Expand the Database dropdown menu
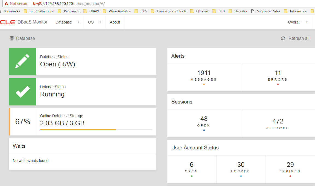 (67, 22)
